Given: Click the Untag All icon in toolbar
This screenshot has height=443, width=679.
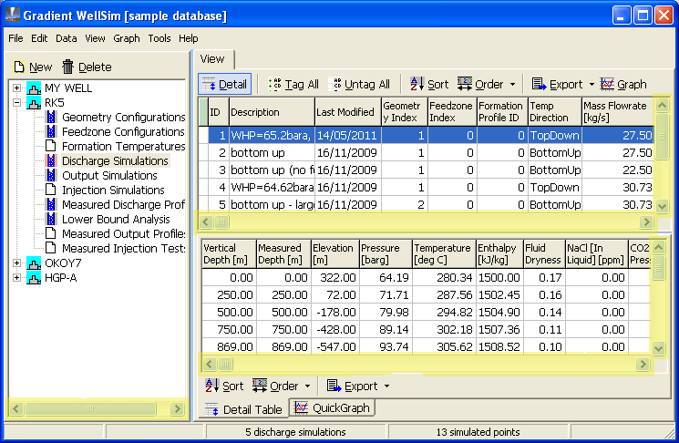Looking at the screenshot, I should [337, 84].
